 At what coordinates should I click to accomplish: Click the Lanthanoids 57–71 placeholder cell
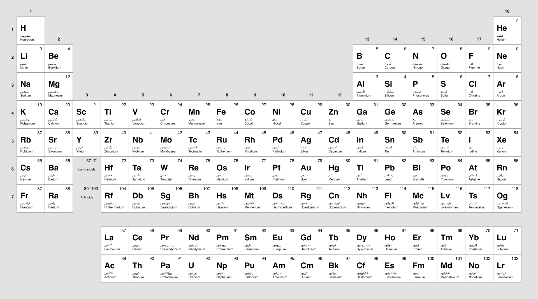87,170
